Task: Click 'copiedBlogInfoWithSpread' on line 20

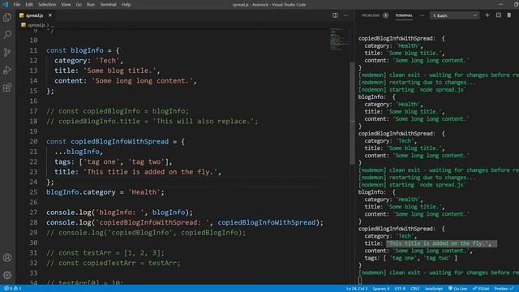Action: coord(119,141)
